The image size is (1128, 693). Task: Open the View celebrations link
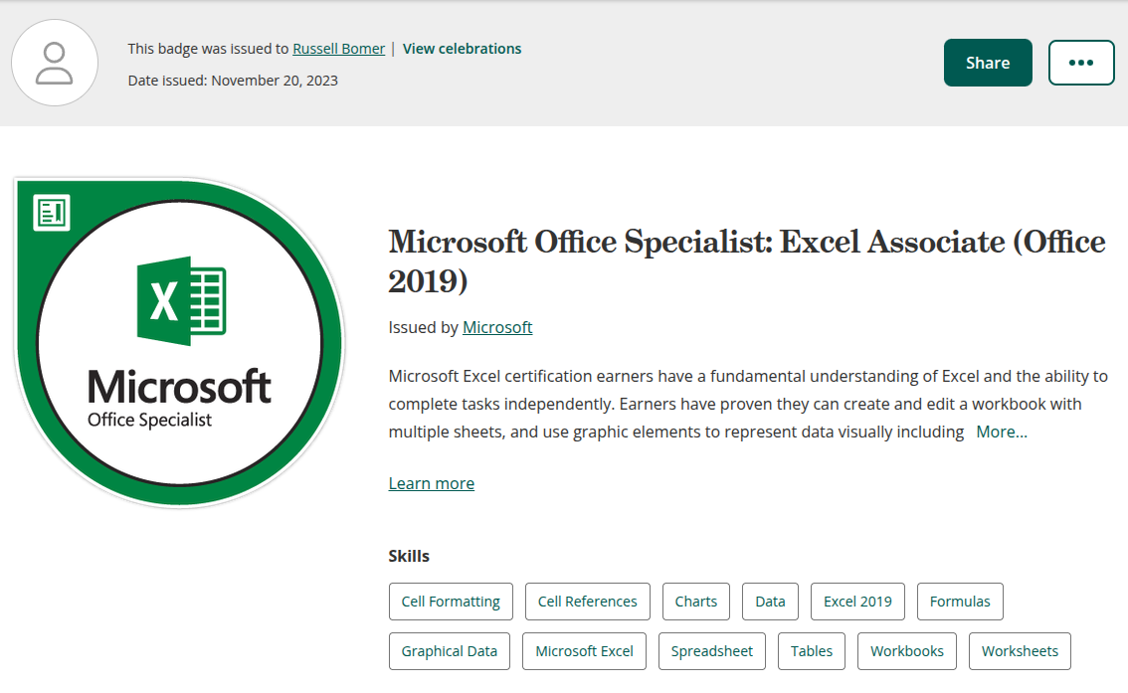[462, 49]
